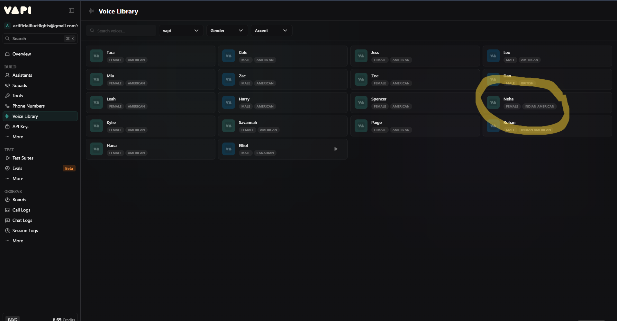Click the Neha voice avatar icon

(493, 102)
